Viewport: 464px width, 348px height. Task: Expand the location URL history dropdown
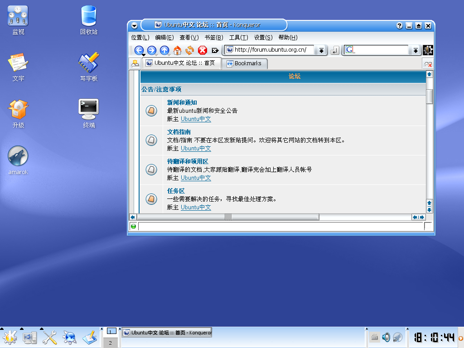click(321, 50)
